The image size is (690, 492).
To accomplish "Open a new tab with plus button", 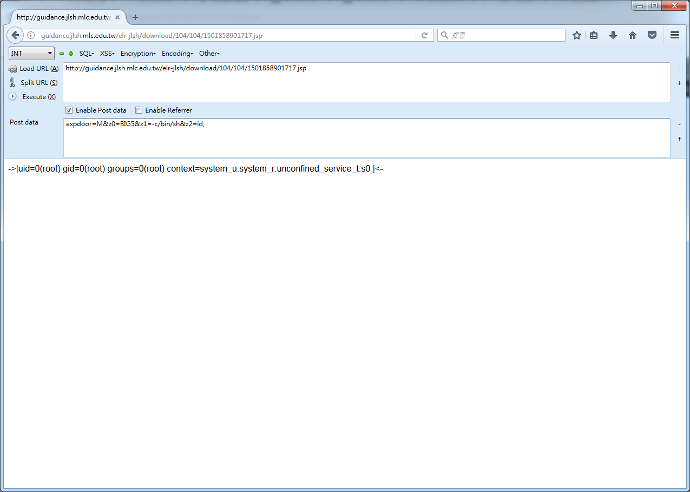I will (x=135, y=17).
